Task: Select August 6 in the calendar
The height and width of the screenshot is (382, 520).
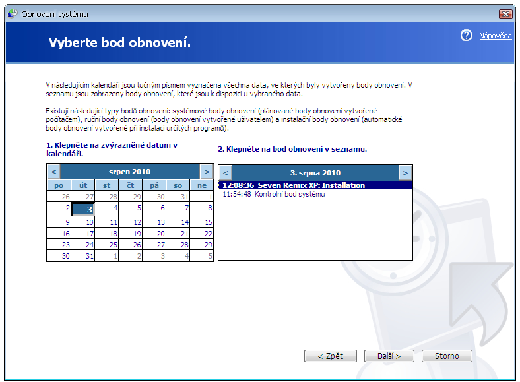Action: pos(154,208)
